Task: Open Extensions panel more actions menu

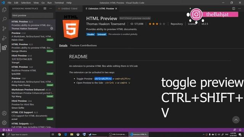Action: 51,8
